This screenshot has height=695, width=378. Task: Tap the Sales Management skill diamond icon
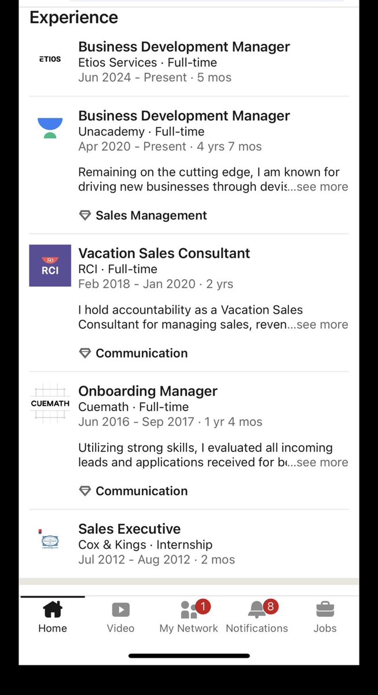pyautogui.click(x=85, y=215)
